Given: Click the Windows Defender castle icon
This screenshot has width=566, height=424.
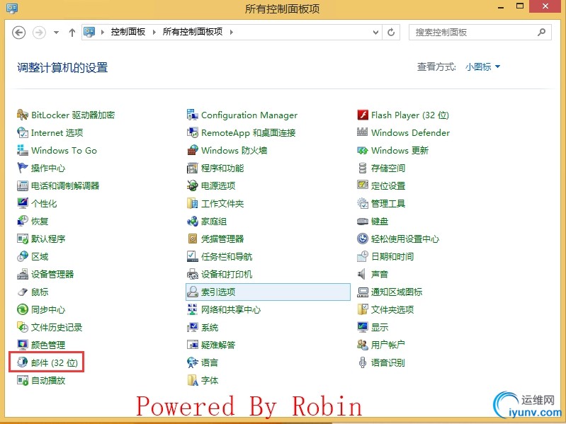Looking at the screenshot, I should click(363, 132).
